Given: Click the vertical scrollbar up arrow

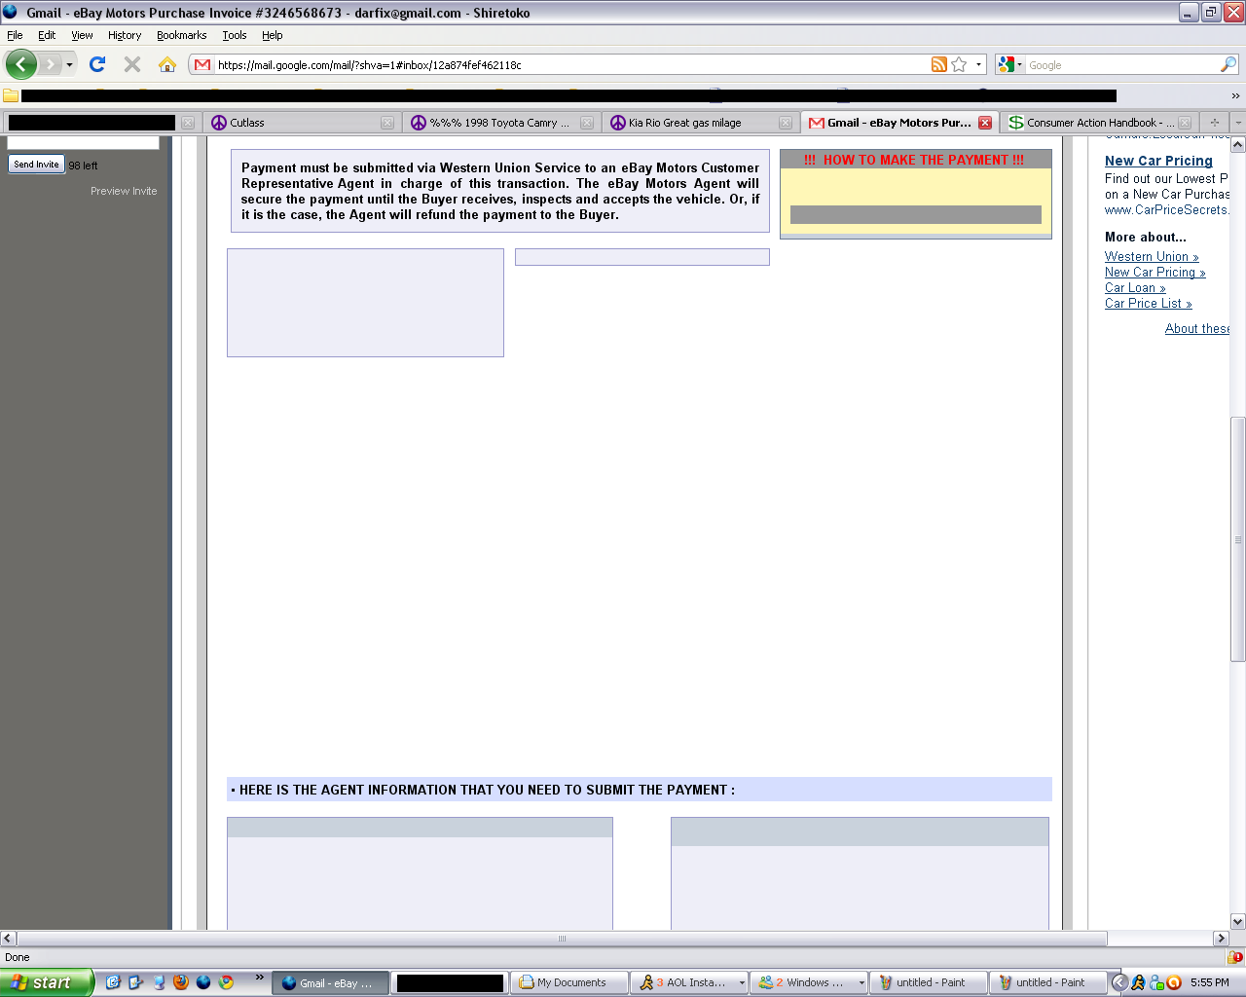Looking at the screenshot, I should (x=1238, y=144).
